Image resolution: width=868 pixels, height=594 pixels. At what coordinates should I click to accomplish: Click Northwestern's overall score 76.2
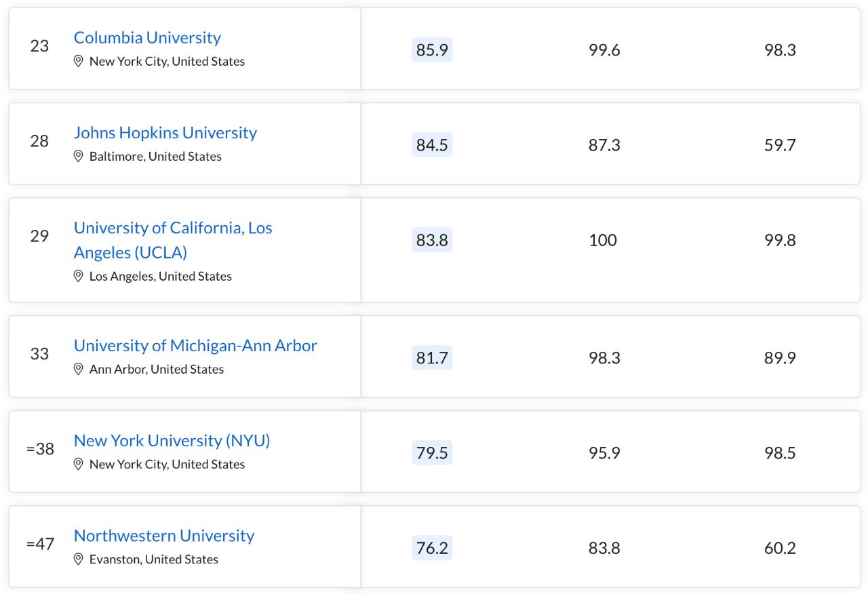(432, 547)
